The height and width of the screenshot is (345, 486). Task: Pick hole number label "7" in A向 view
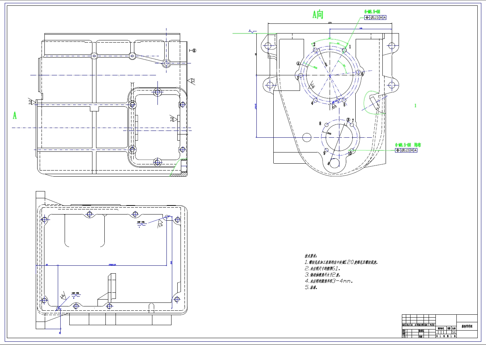tap(353, 121)
